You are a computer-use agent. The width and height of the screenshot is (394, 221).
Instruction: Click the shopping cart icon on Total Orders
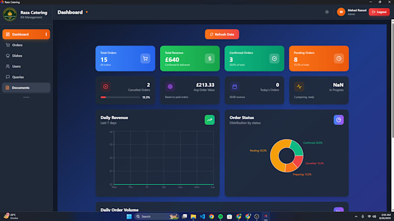[145, 58]
